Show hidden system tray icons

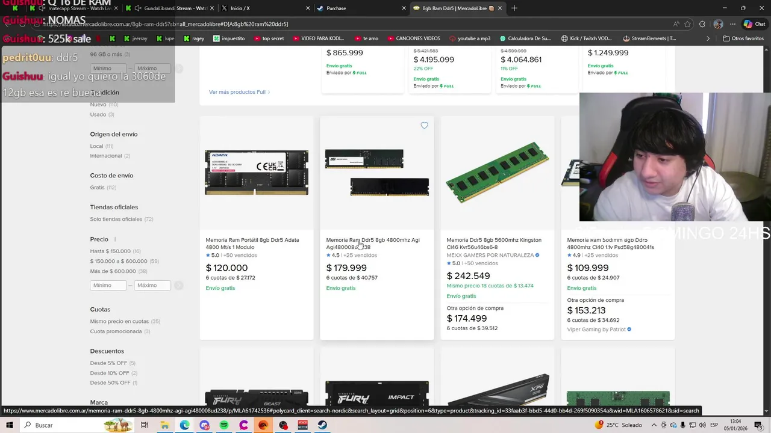[654, 425]
